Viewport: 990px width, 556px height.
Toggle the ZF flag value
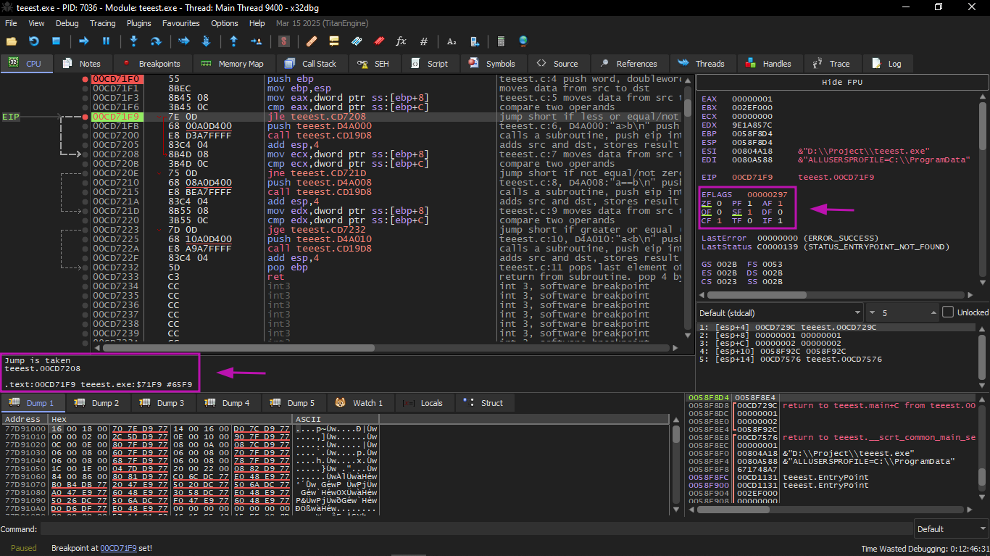tap(719, 204)
